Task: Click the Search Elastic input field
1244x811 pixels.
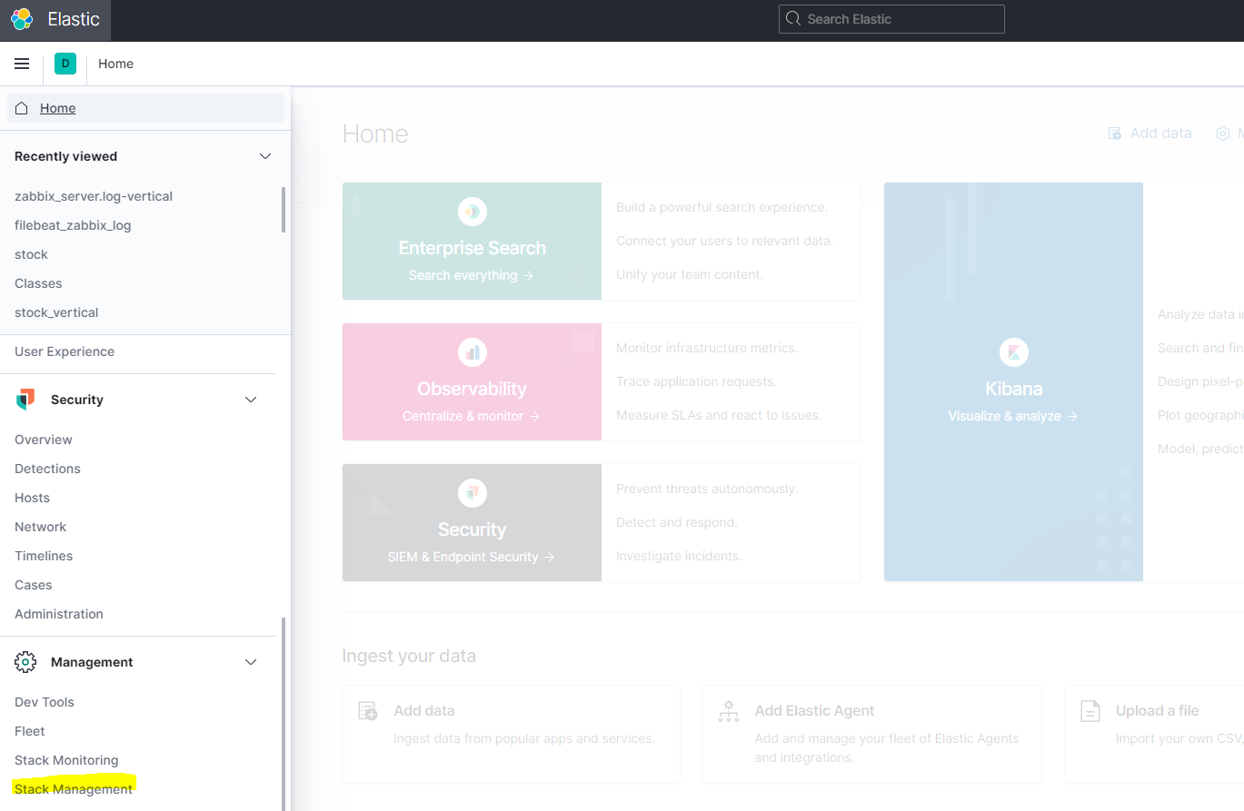Action: click(891, 19)
